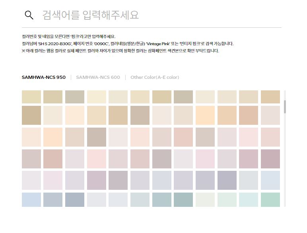Viewport: 307px width, 233px height.
Task: Pick the dusty rose swatch second in fourth row
Action: pyautogui.click(x=53, y=159)
